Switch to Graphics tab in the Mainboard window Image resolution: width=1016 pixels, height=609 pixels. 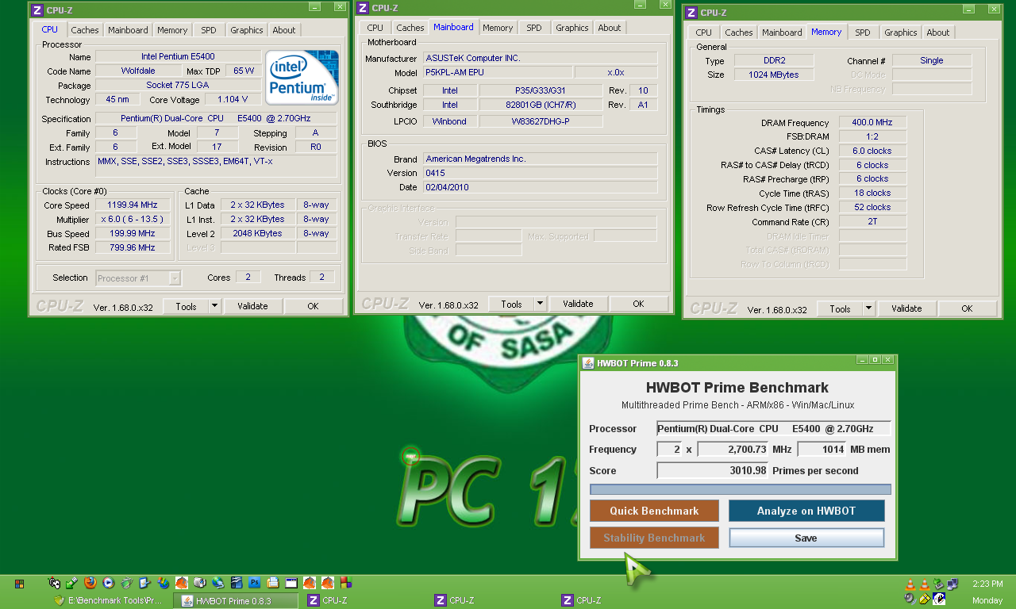coord(572,28)
